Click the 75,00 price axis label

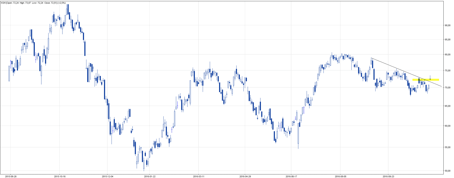[447, 71]
